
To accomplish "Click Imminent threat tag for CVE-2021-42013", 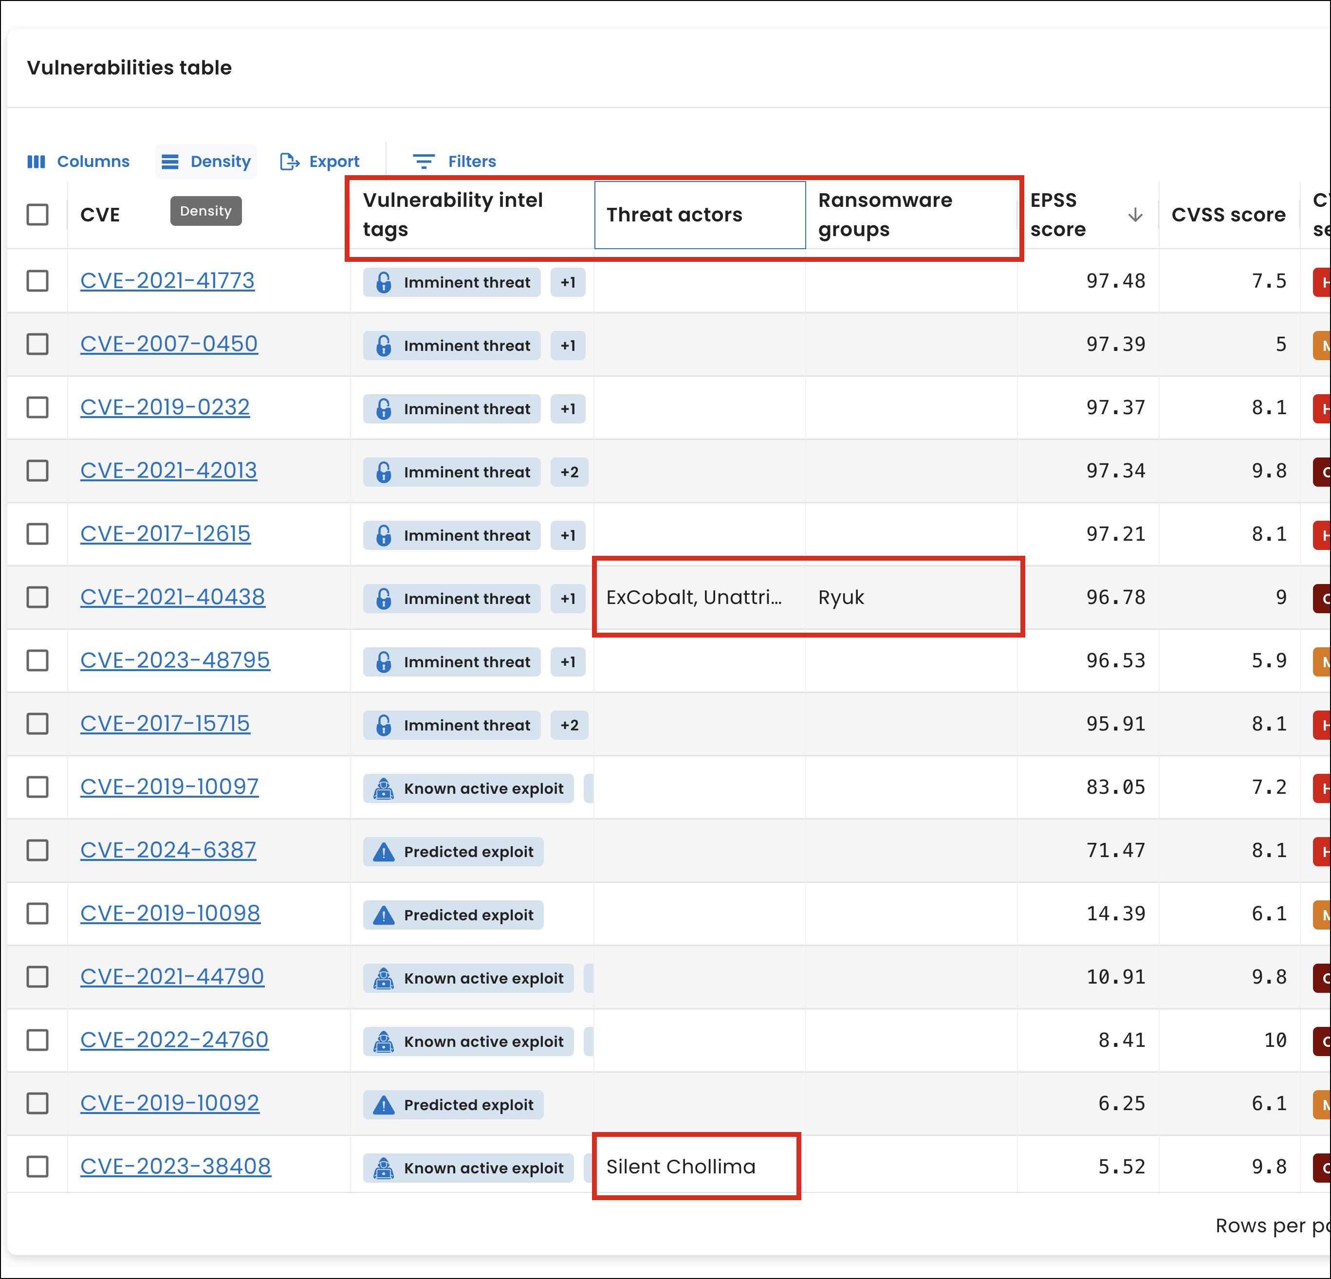I will [x=452, y=472].
